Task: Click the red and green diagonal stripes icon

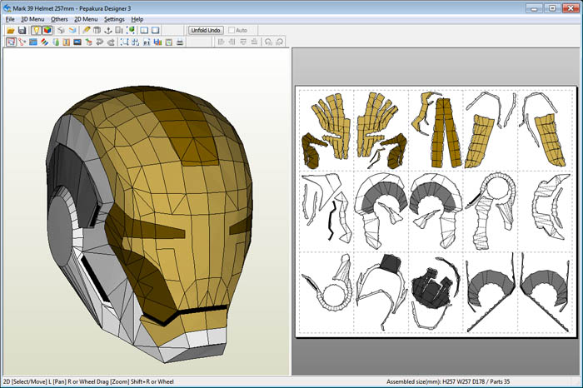Action: pyautogui.click(x=44, y=42)
